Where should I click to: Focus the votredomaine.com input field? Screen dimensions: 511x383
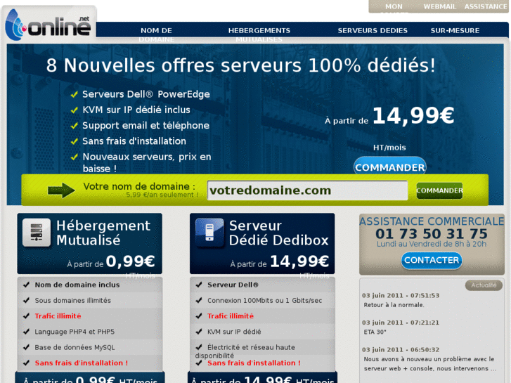pyautogui.click(x=307, y=190)
